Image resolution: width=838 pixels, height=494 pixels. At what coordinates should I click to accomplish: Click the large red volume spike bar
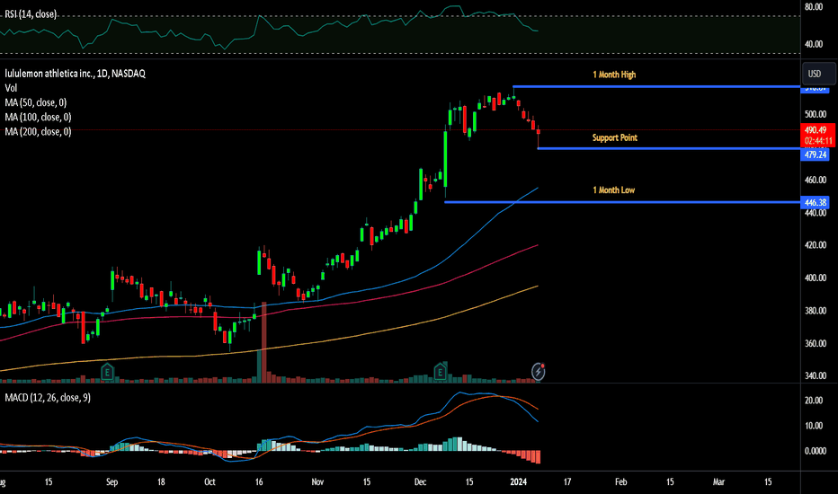(263, 342)
